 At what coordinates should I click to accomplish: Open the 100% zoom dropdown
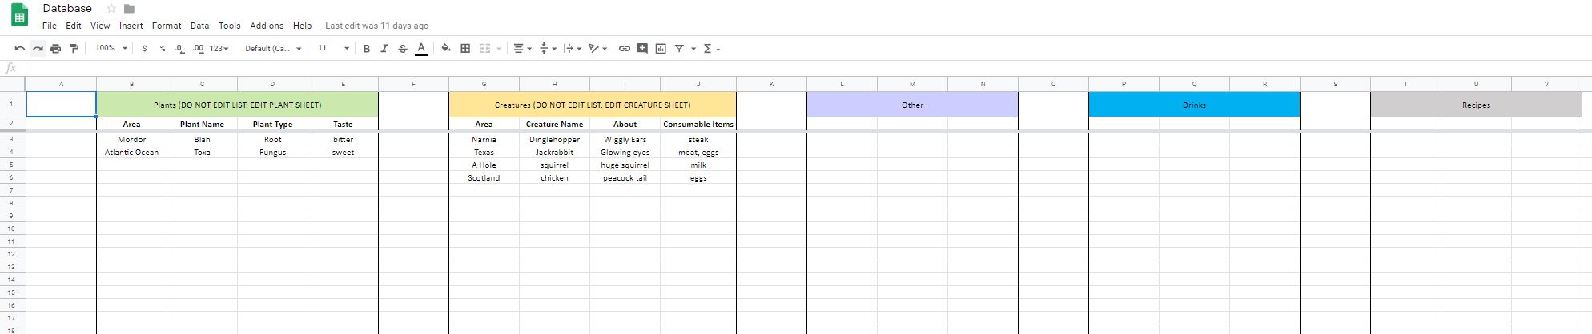click(x=111, y=49)
